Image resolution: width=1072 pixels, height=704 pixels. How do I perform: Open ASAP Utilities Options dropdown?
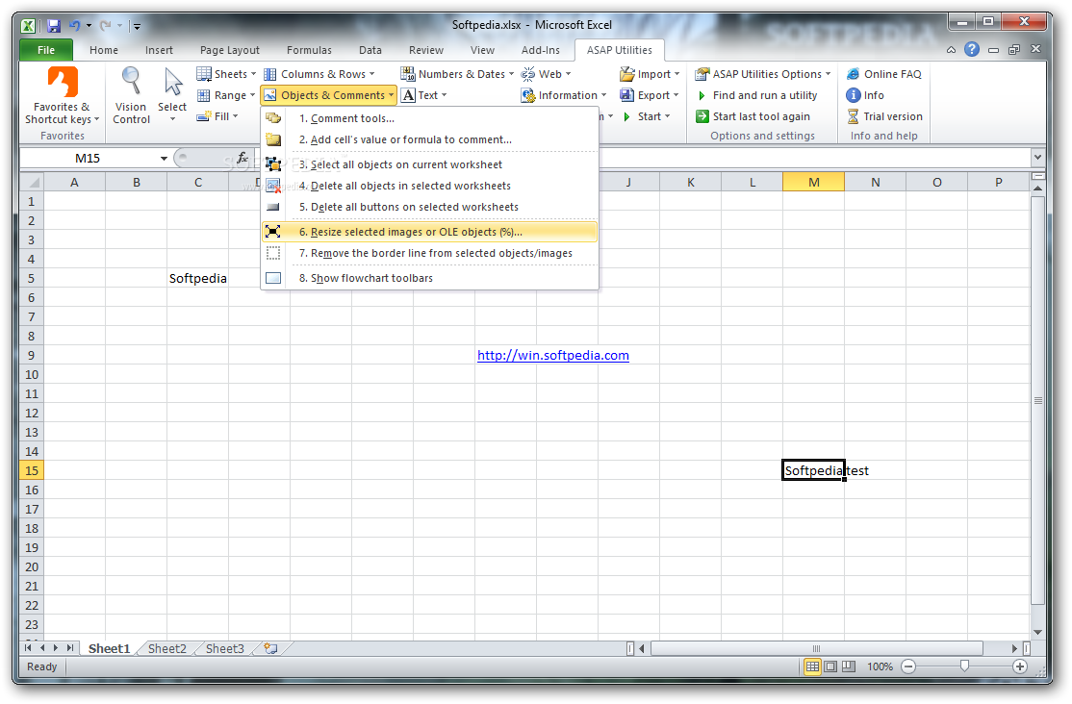point(763,74)
